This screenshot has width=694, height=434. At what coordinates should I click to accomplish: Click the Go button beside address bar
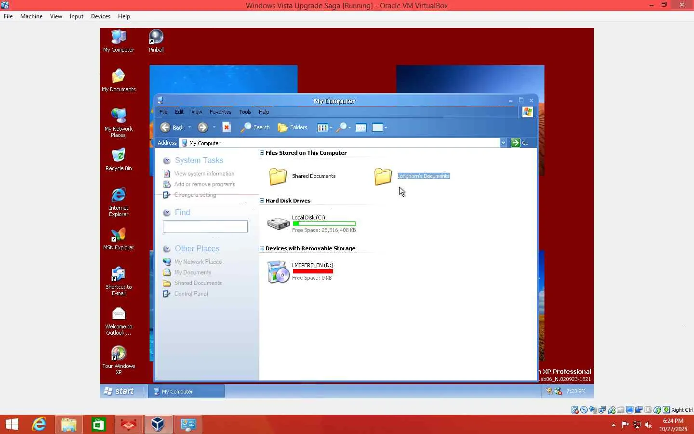click(520, 143)
